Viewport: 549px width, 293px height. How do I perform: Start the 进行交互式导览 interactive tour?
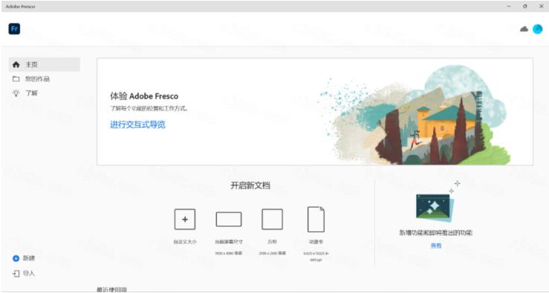pos(137,125)
